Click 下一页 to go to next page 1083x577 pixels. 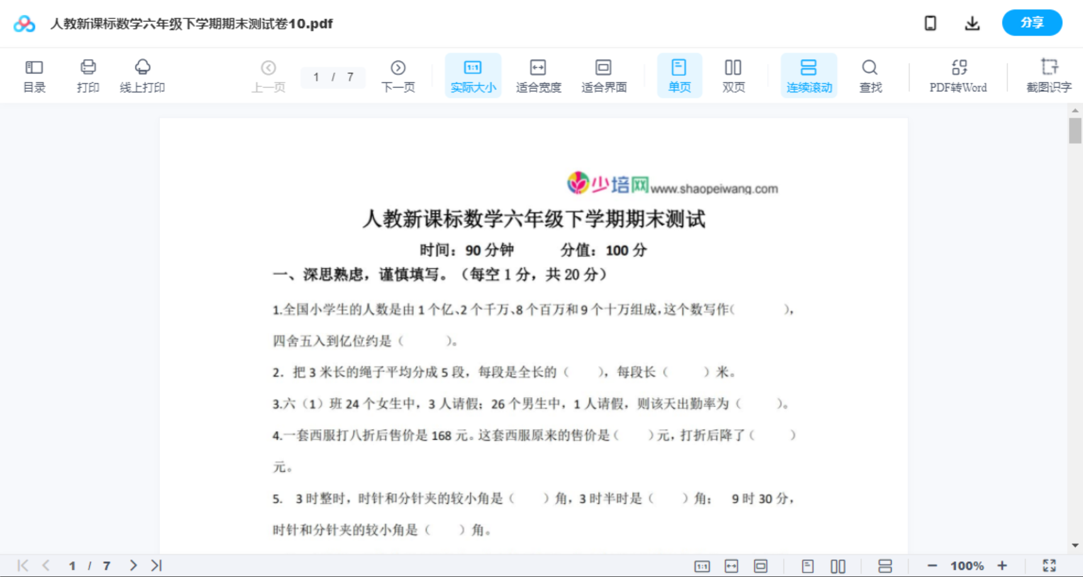click(398, 76)
